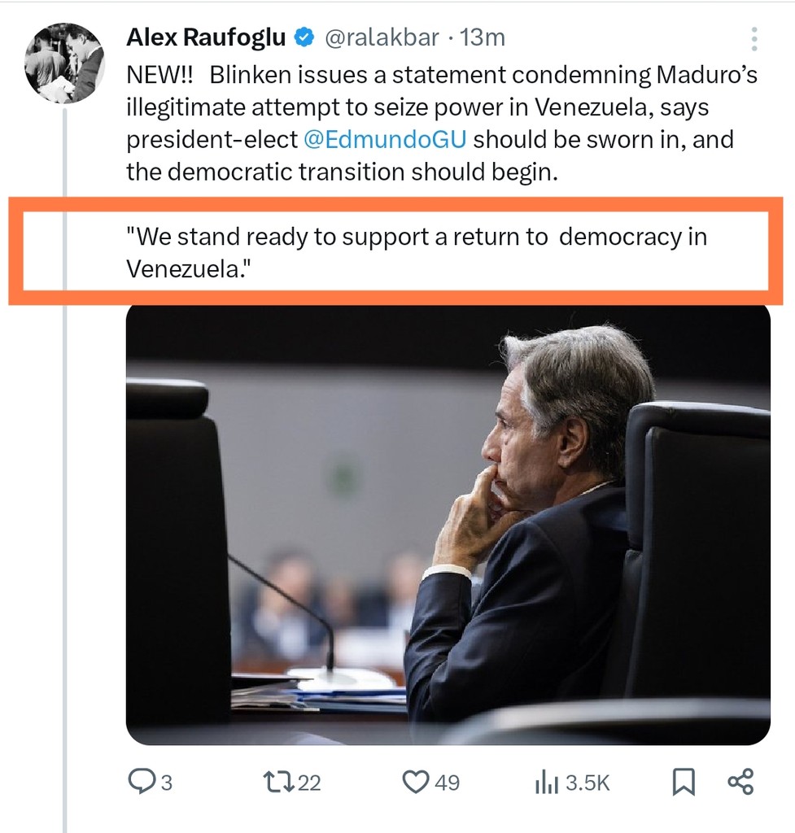Like the tweet with the heart icon
This screenshot has height=833, width=795.
416,782
